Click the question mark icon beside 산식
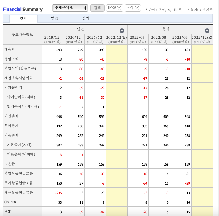Screen dimensions: 219x216 (x=137, y=8)
